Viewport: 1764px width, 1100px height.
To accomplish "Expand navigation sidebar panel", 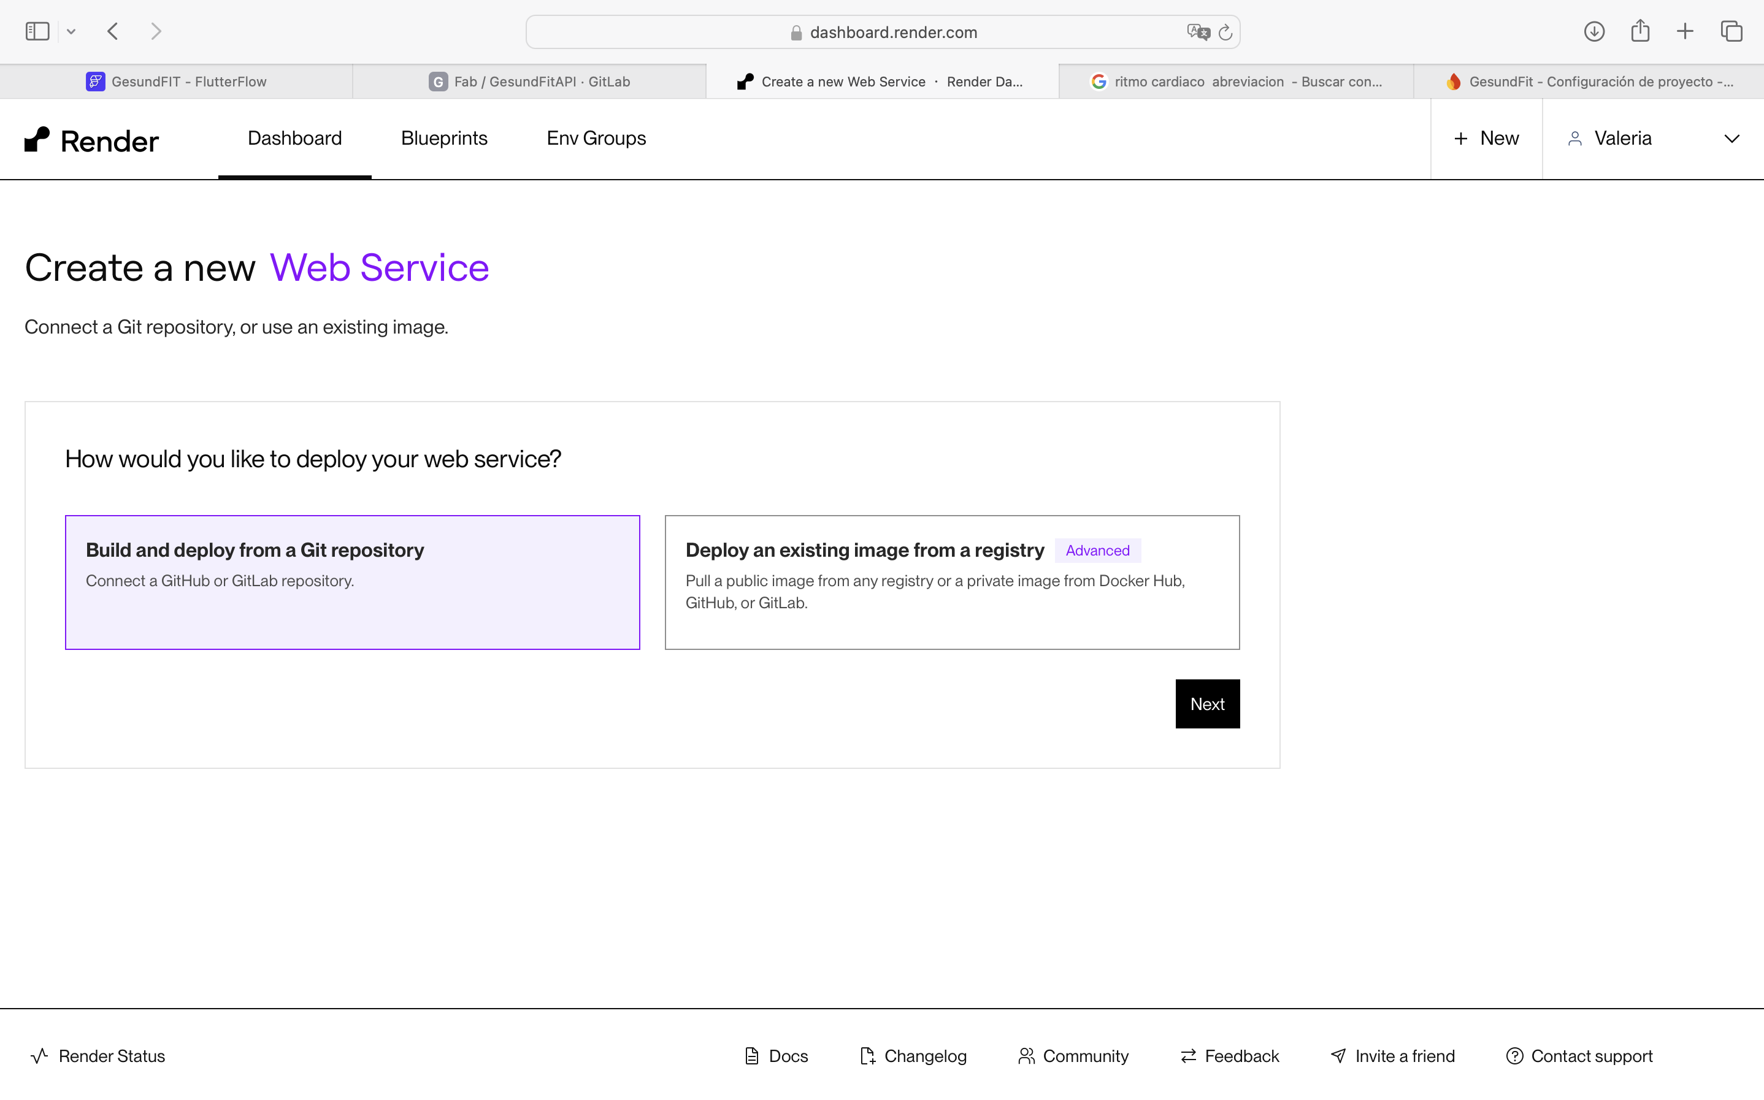I will tap(38, 32).
